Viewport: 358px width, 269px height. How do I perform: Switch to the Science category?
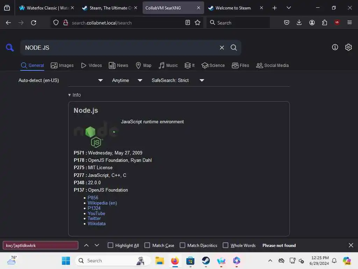[x=213, y=65]
